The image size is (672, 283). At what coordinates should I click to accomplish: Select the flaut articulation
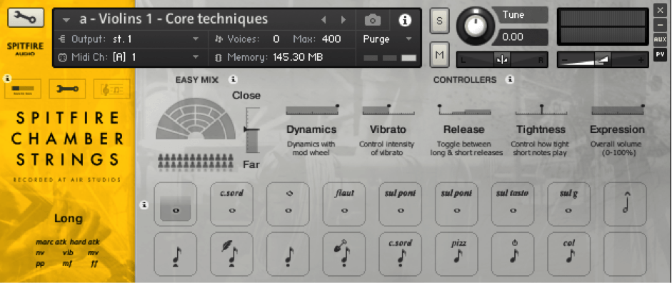click(x=345, y=204)
